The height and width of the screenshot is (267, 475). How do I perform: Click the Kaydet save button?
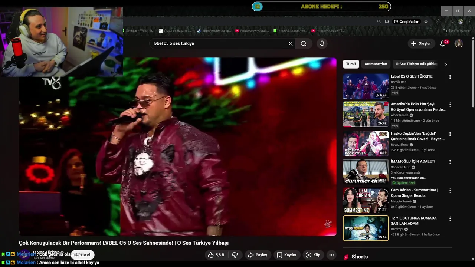coord(286,255)
